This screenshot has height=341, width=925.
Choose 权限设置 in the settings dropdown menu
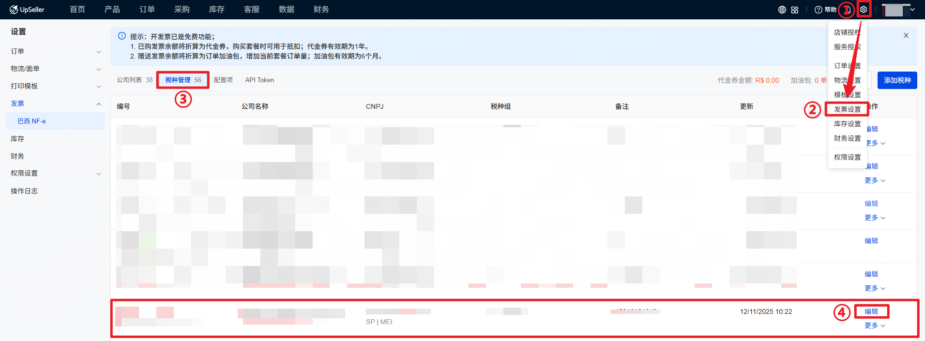(x=847, y=157)
